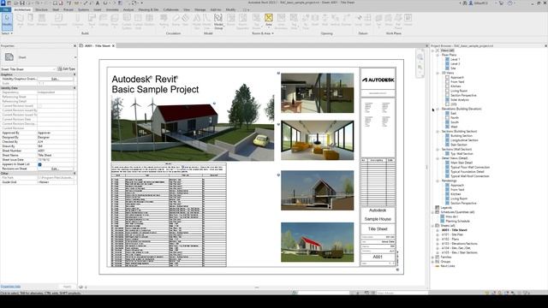The height and width of the screenshot is (308, 548).
Task: Collapse the Renderings tree node
Action: pyautogui.click(x=438, y=181)
